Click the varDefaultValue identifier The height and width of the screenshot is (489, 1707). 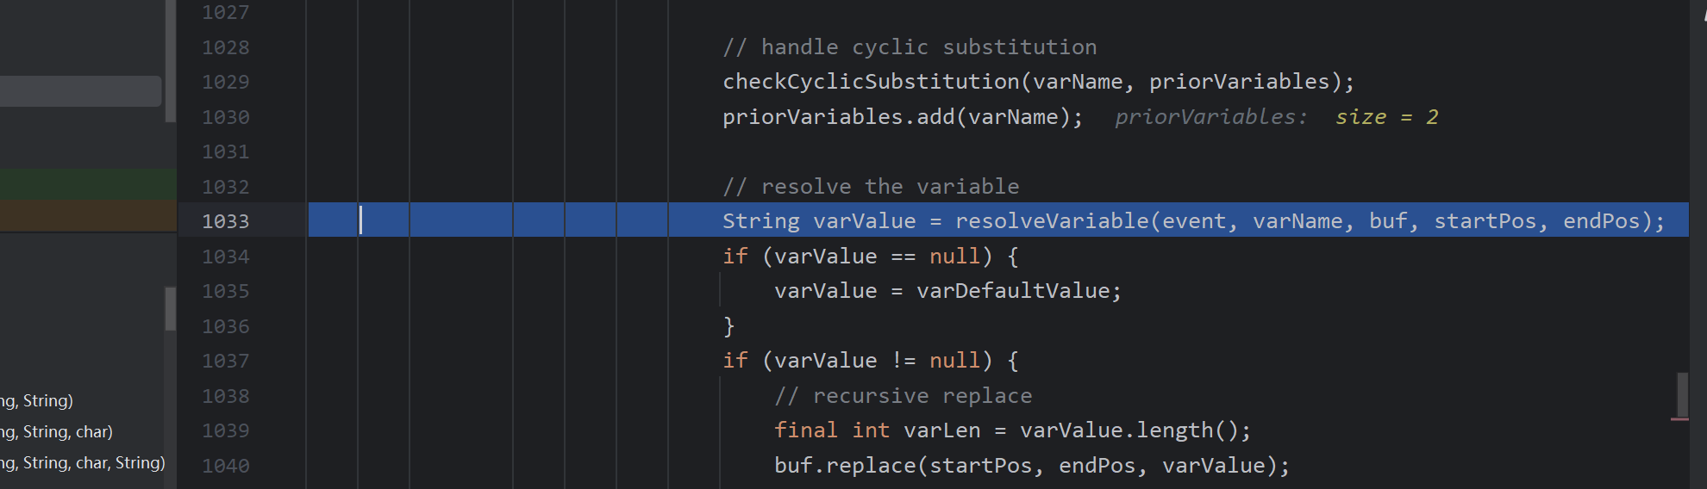click(1012, 291)
